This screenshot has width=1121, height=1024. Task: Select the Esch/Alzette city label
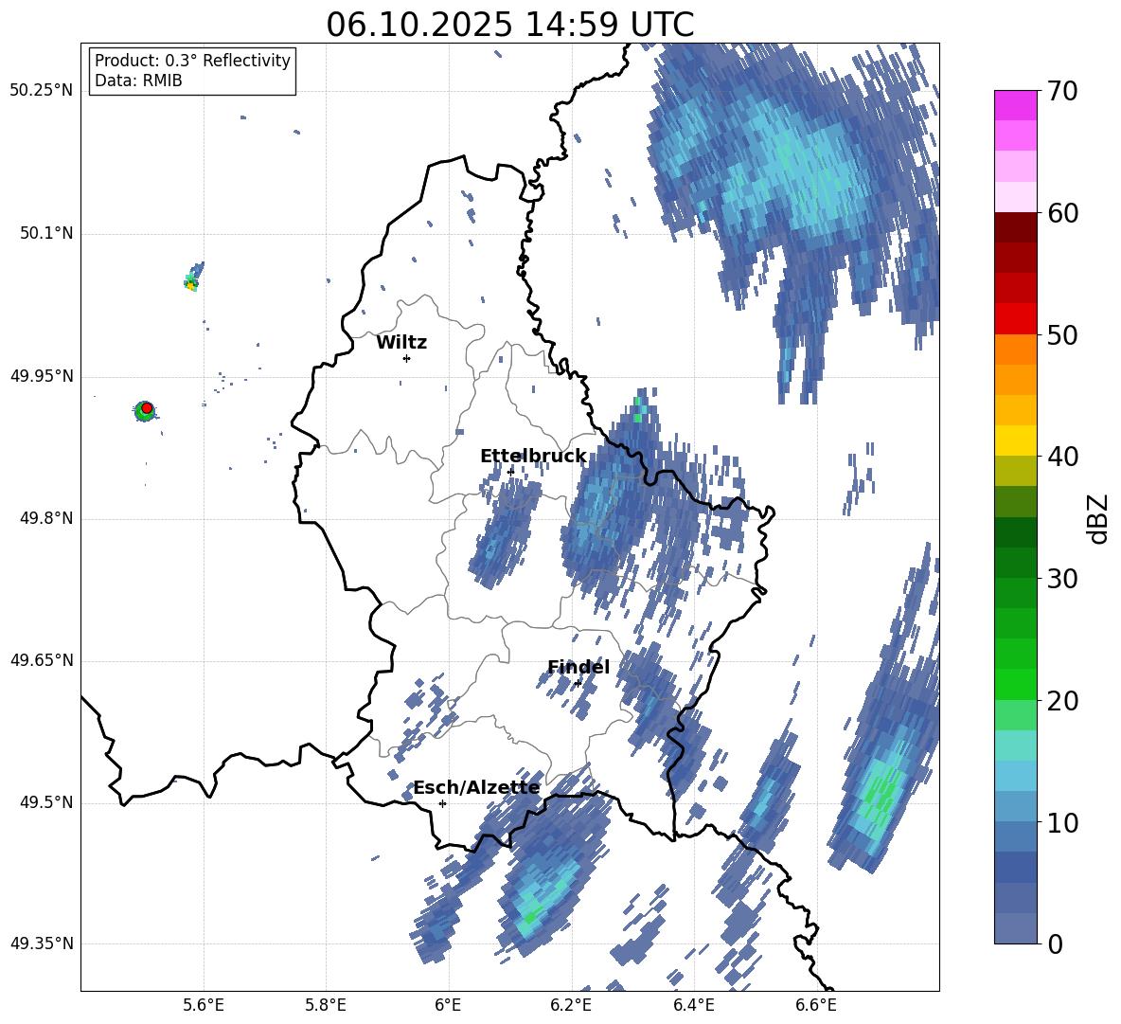[476, 787]
